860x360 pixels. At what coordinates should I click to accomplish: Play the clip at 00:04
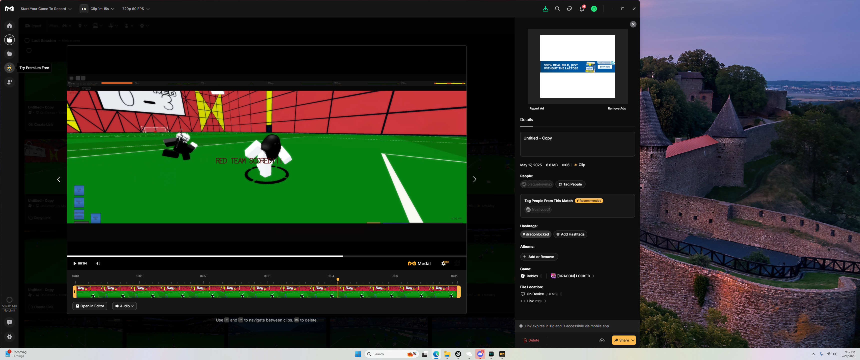(x=75, y=263)
